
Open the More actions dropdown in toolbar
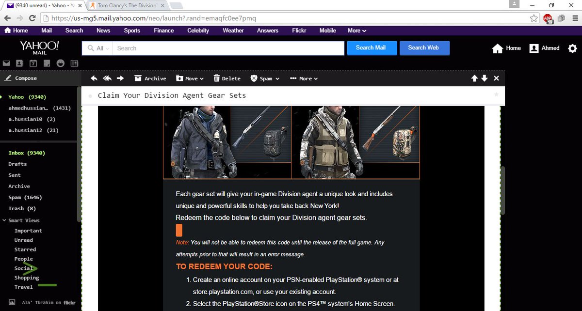(x=304, y=78)
